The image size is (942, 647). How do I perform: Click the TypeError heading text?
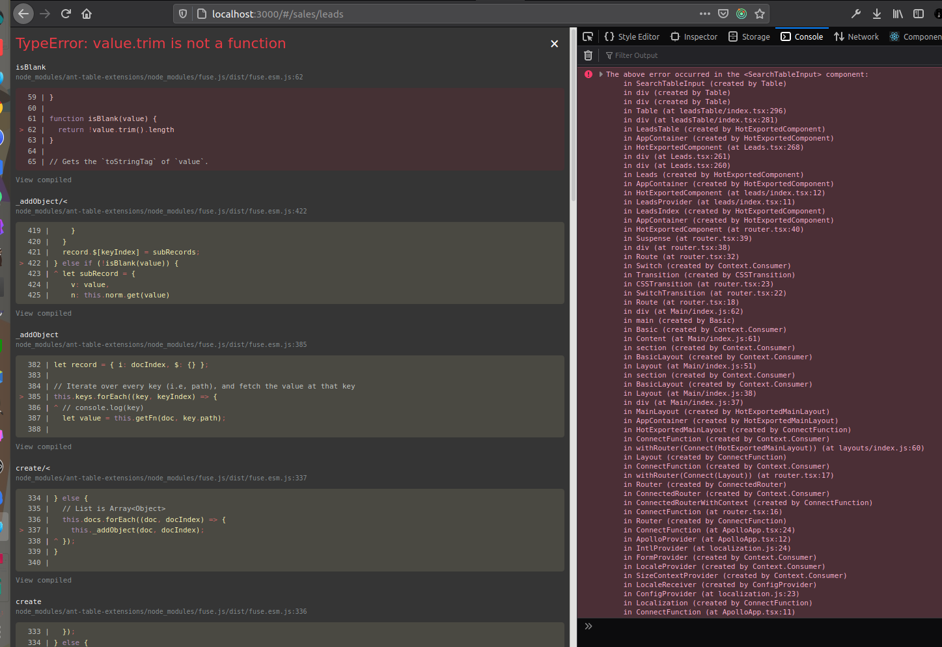click(151, 44)
